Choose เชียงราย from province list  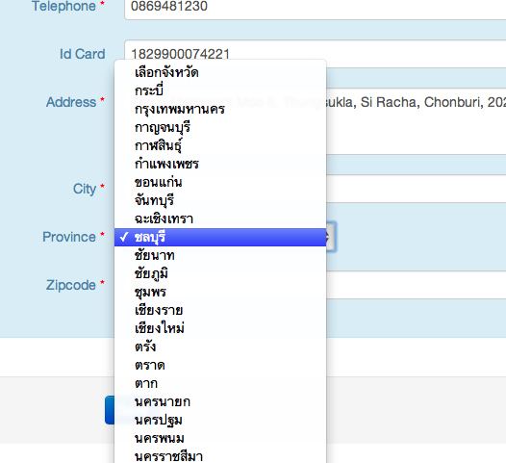220,311
